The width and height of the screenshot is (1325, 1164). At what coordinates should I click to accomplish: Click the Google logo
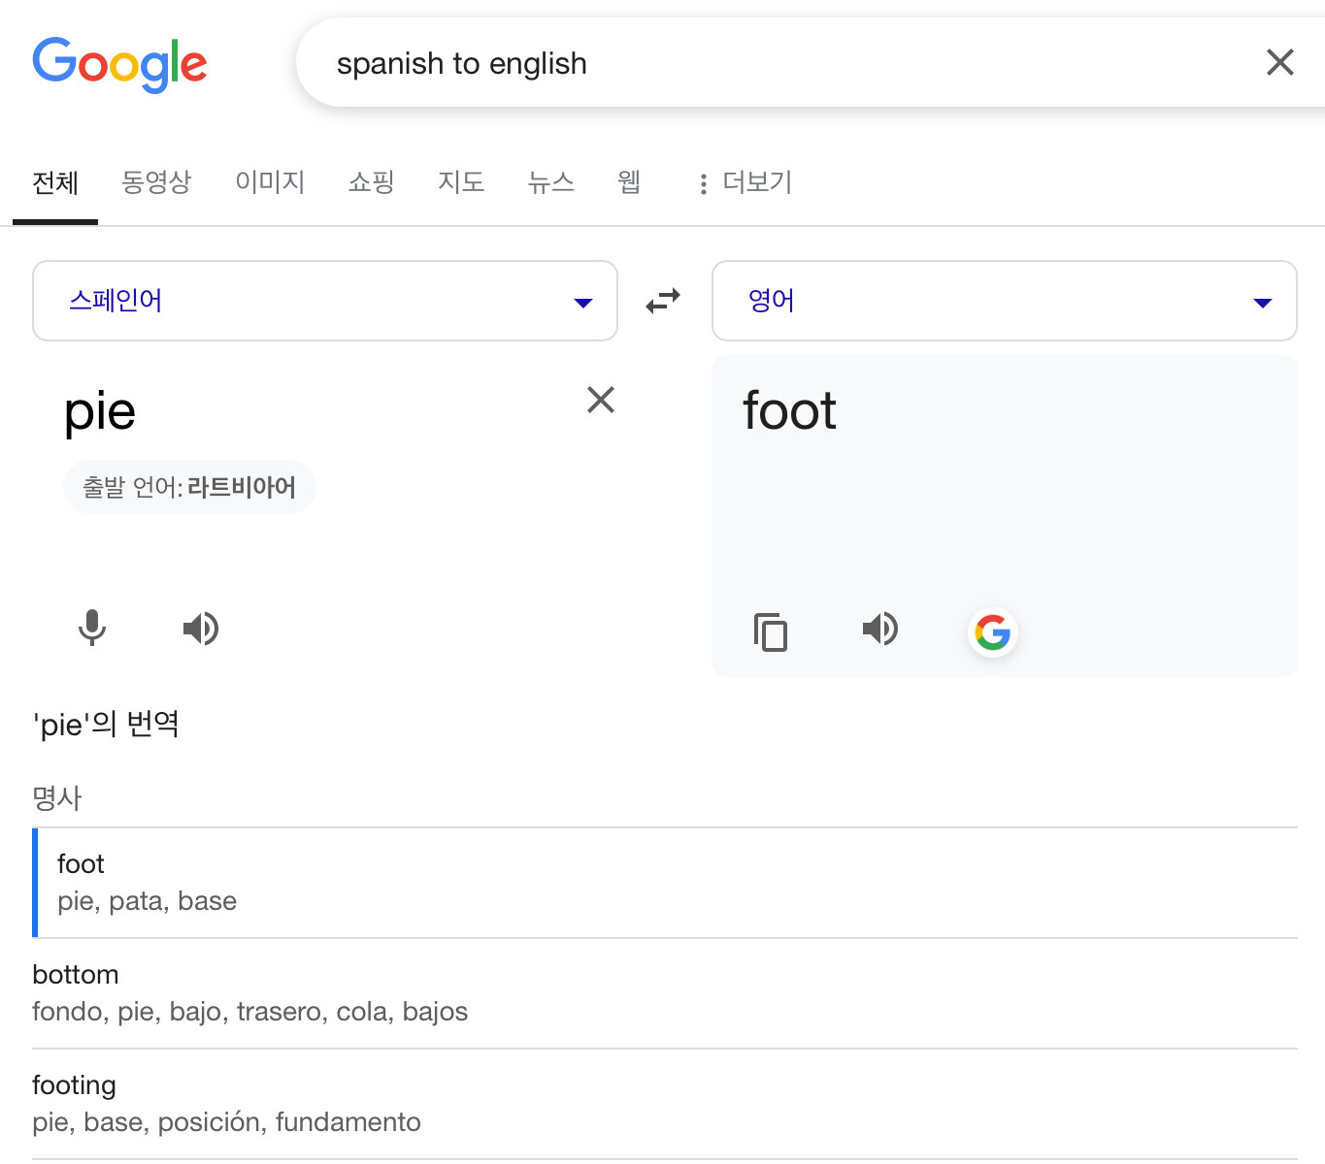click(x=119, y=64)
